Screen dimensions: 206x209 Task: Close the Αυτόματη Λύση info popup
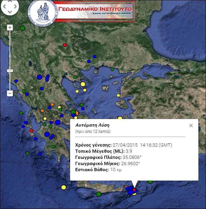[191, 125]
